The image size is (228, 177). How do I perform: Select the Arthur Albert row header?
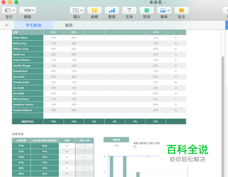click(27, 38)
